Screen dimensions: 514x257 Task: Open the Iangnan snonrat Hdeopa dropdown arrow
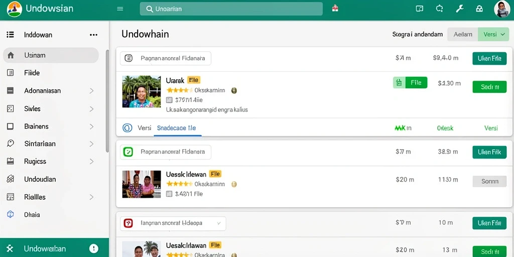tap(219, 223)
